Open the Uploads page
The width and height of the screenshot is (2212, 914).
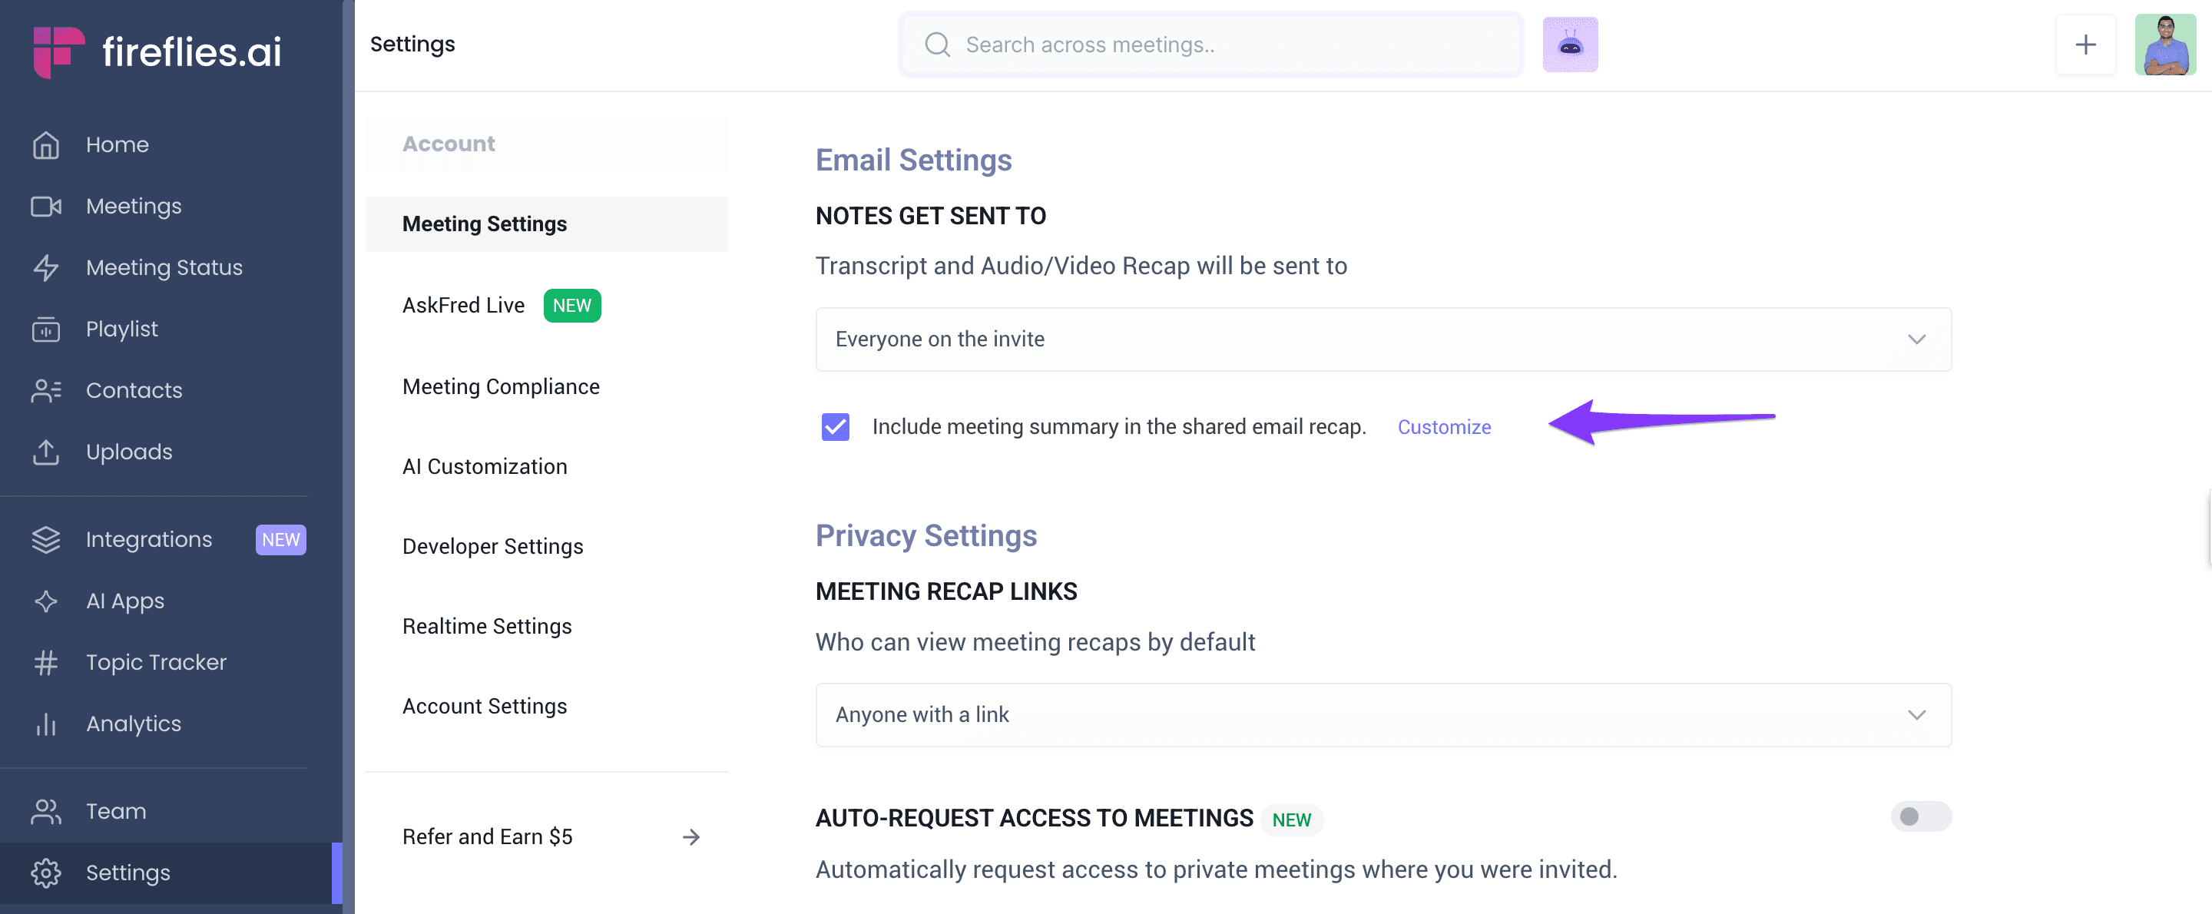pyautogui.click(x=129, y=452)
